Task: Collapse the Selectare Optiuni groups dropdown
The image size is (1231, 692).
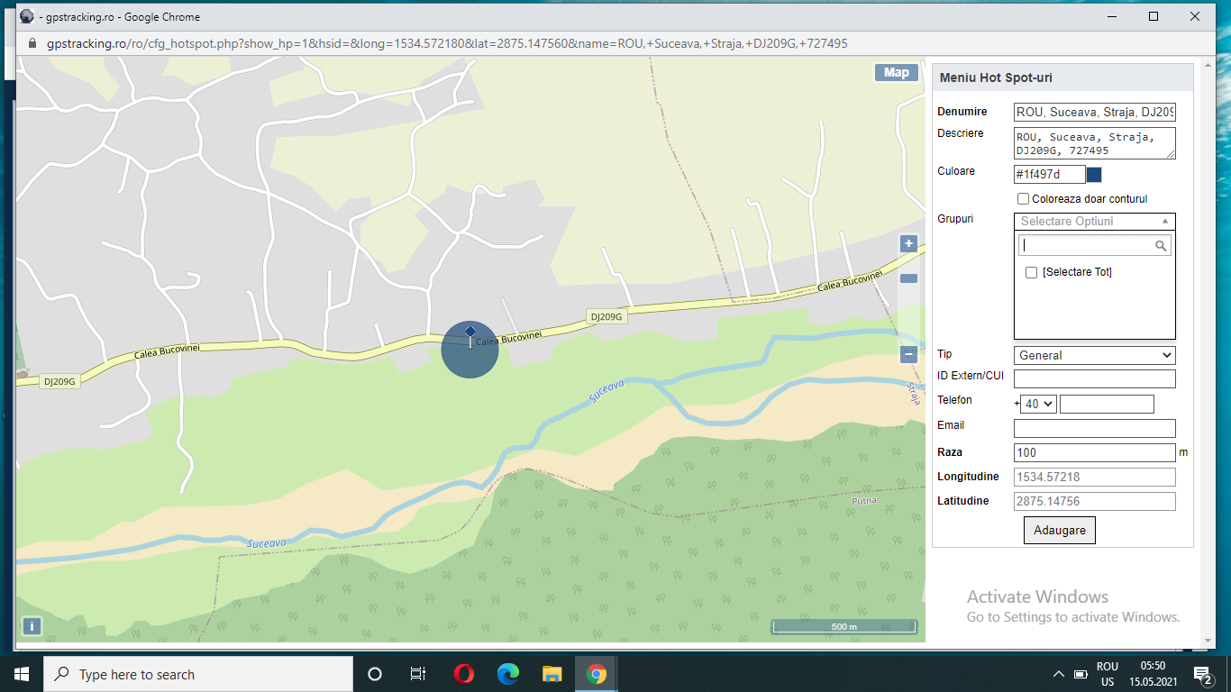Action: pyautogui.click(x=1095, y=222)
